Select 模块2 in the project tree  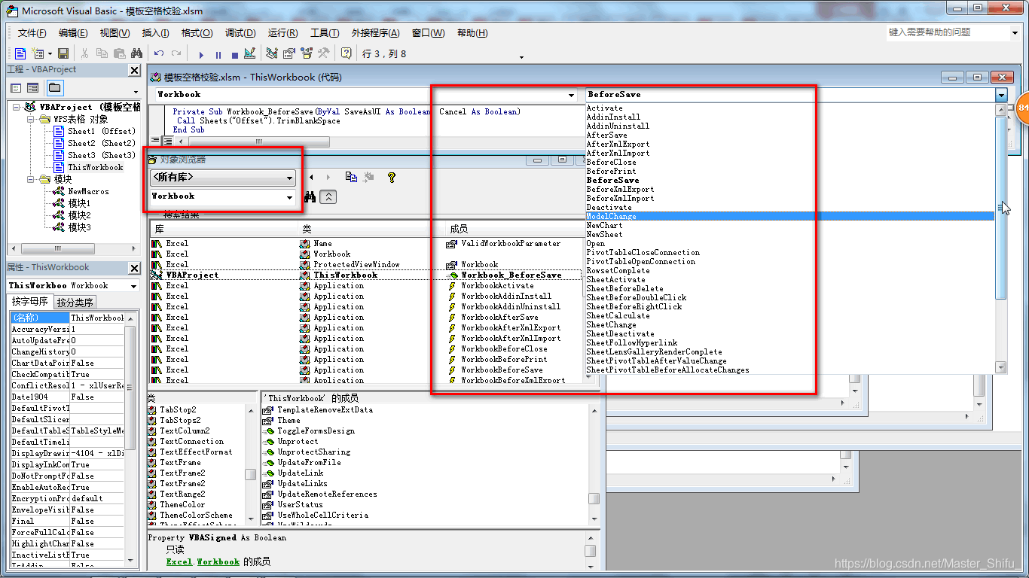79,215
